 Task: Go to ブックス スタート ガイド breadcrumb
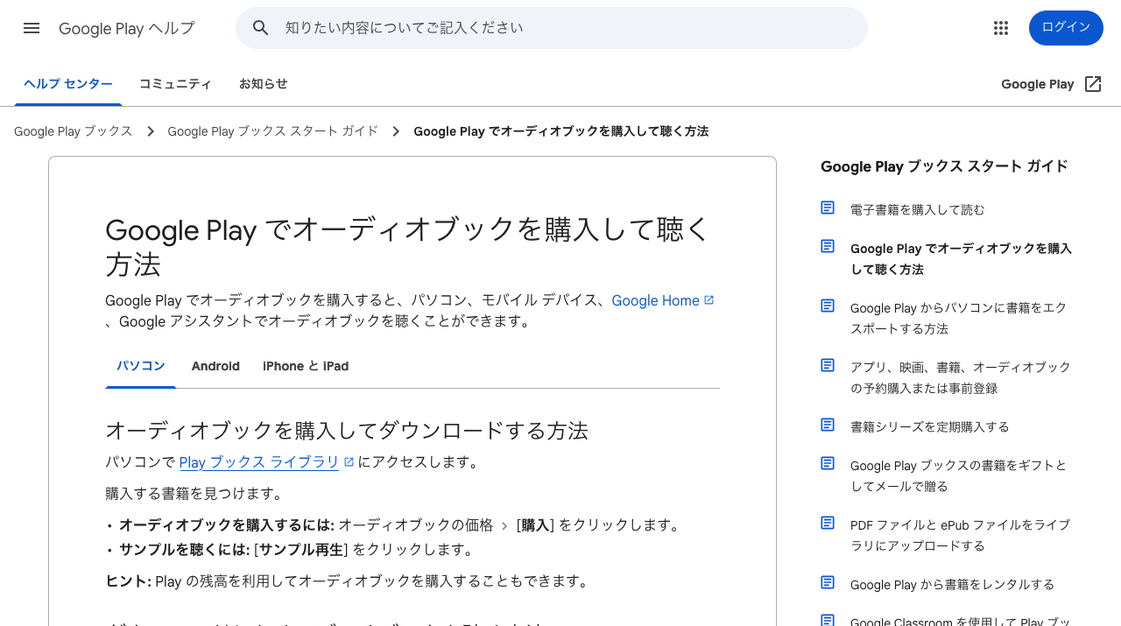273,131
